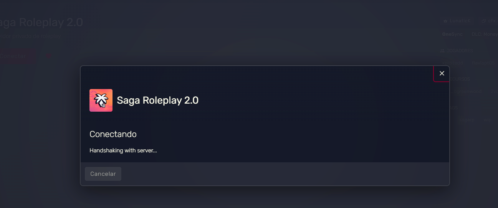498x208 pixels.
Task: Select the OneSync tag
Action: click(x=452, y=34)
